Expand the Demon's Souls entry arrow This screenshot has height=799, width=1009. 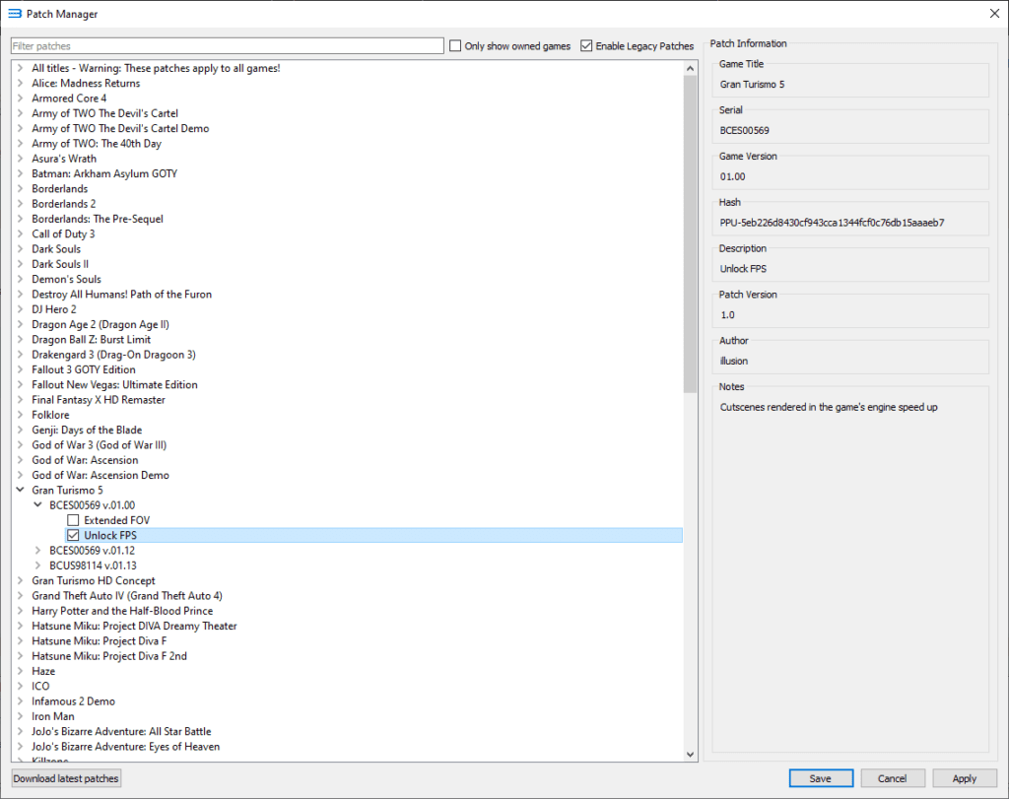(21, 279)
